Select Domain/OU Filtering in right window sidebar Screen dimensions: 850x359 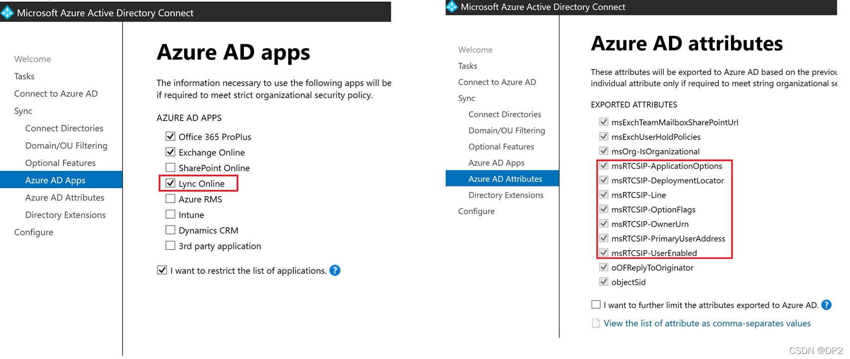(506, 130)
